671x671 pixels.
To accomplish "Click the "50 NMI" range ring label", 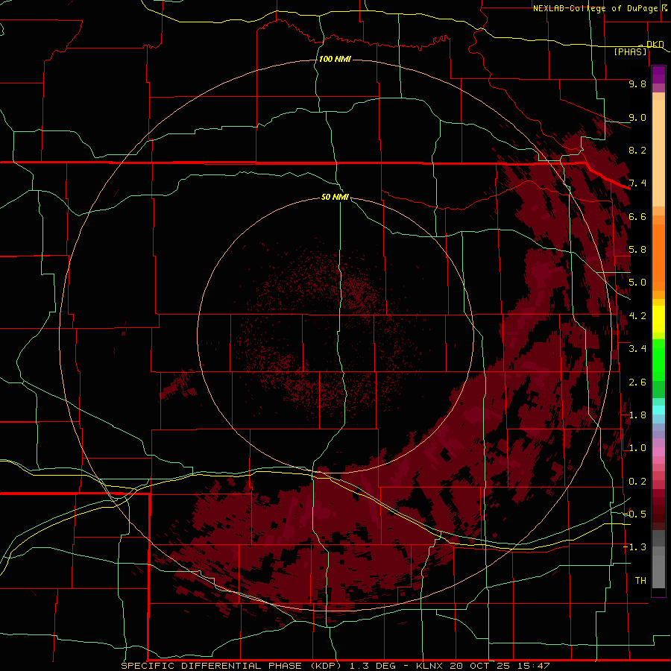I will 335,197.
